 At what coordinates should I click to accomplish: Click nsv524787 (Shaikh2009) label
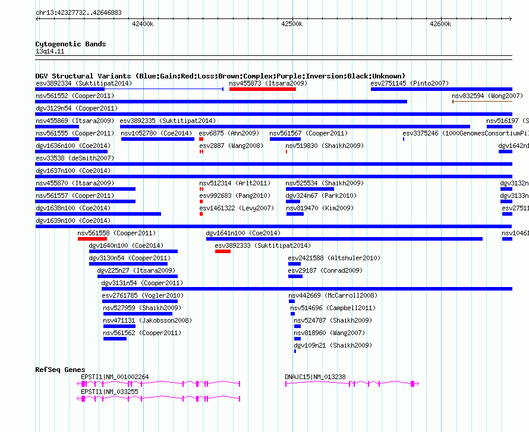coord(333,320)
